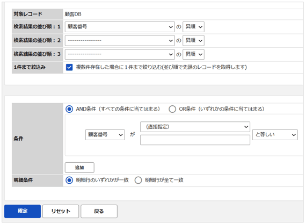The width and height of the screenshot is (306, 224).
Task: Select 明細行のいずれかが一致 radio button
Action: [69, 180]
